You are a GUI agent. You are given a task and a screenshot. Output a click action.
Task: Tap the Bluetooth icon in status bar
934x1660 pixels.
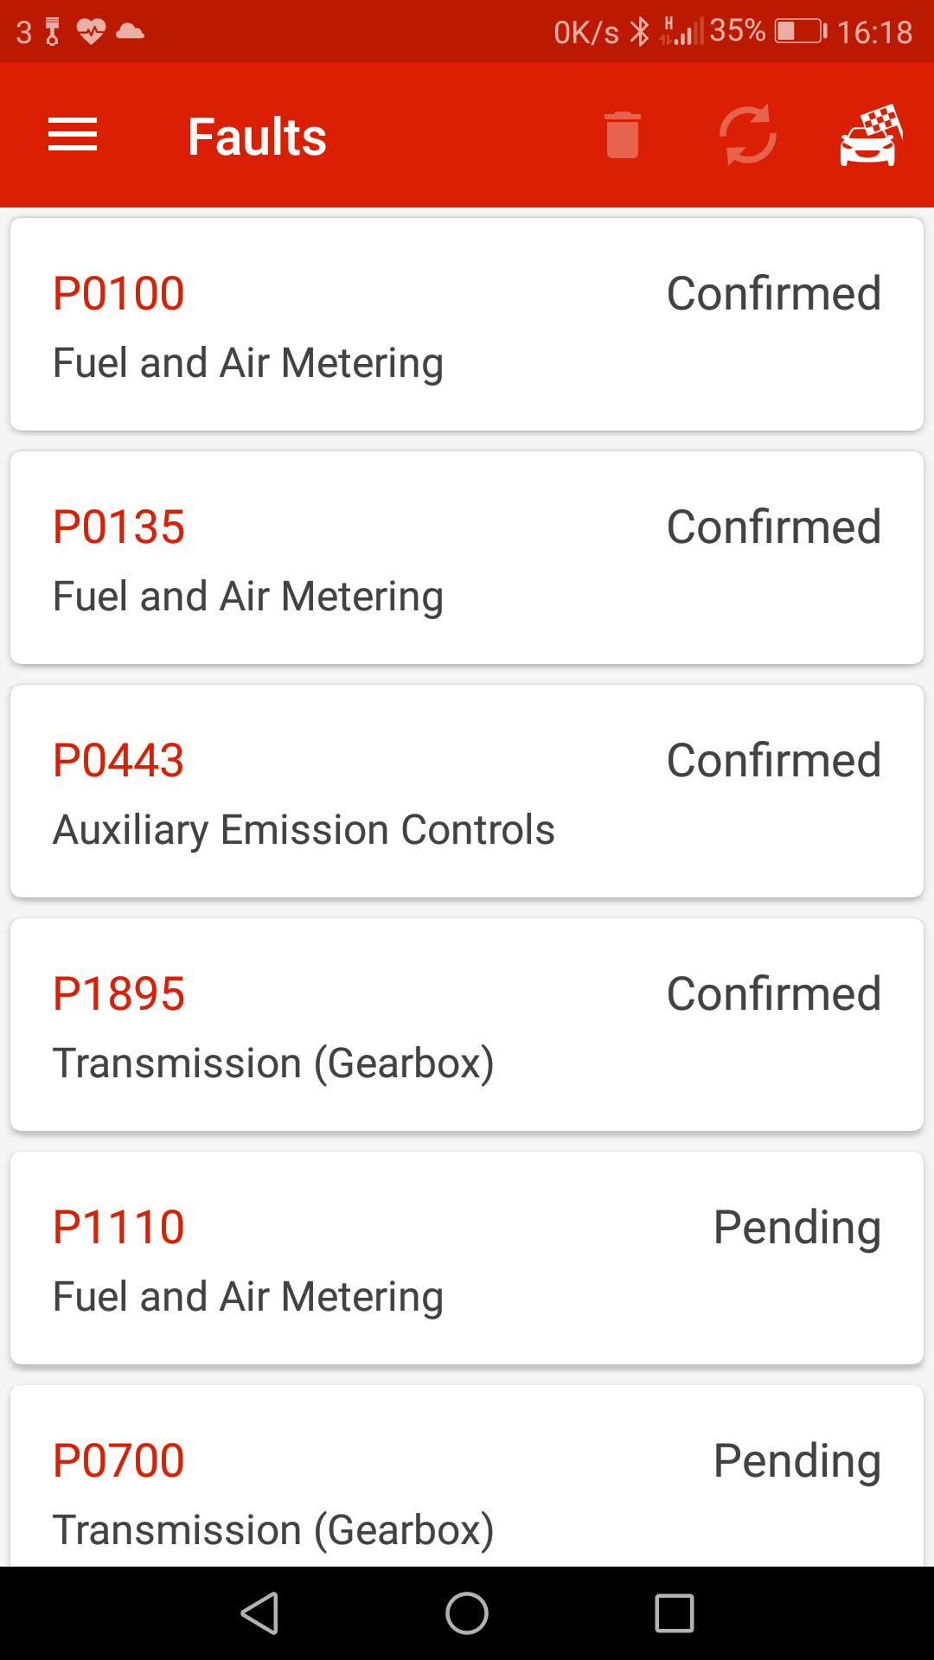pos(639,32)
